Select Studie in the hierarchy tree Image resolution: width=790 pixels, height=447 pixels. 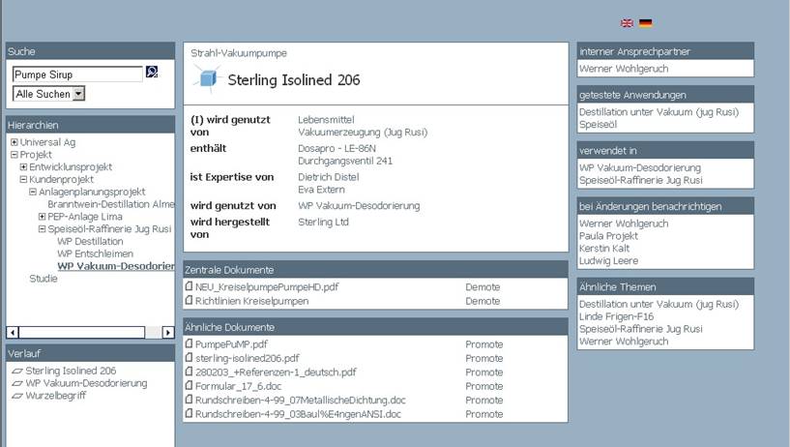click(x=44, y=279)
